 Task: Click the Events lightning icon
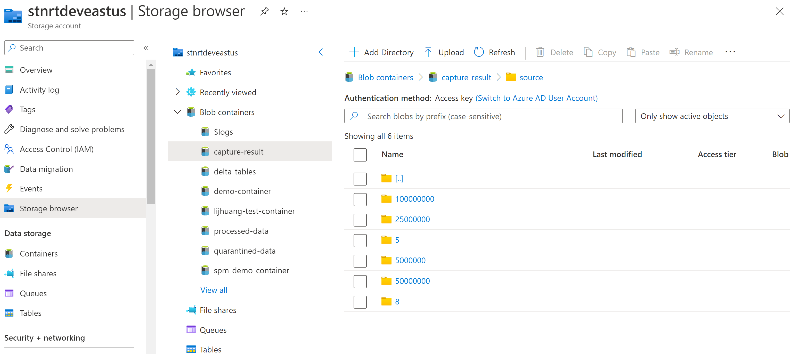(x=9, y=188)
